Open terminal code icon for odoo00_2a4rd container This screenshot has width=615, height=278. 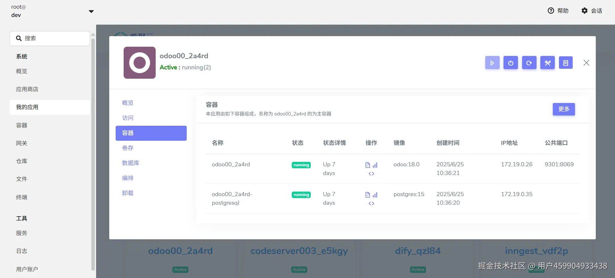click(371, 174)
